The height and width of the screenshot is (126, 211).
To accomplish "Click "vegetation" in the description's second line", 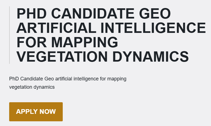I will click(x=20, y=87).
